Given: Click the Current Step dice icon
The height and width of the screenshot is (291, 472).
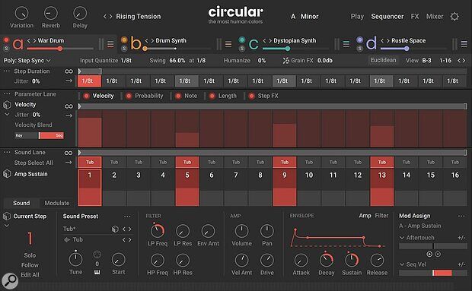Looking at the screenshot, I should point(7,216).
